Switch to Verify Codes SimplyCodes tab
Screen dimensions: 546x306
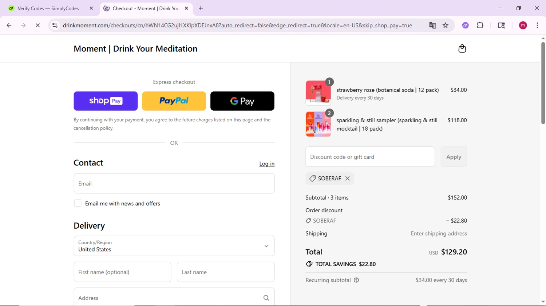[x=48, y=8]
